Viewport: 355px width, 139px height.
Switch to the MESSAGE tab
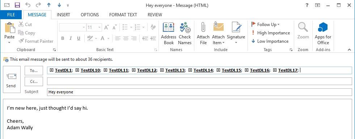[x=37, y=15]
